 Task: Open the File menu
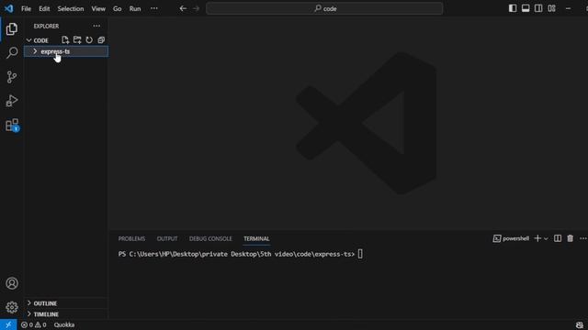click(x=26, y=8)
